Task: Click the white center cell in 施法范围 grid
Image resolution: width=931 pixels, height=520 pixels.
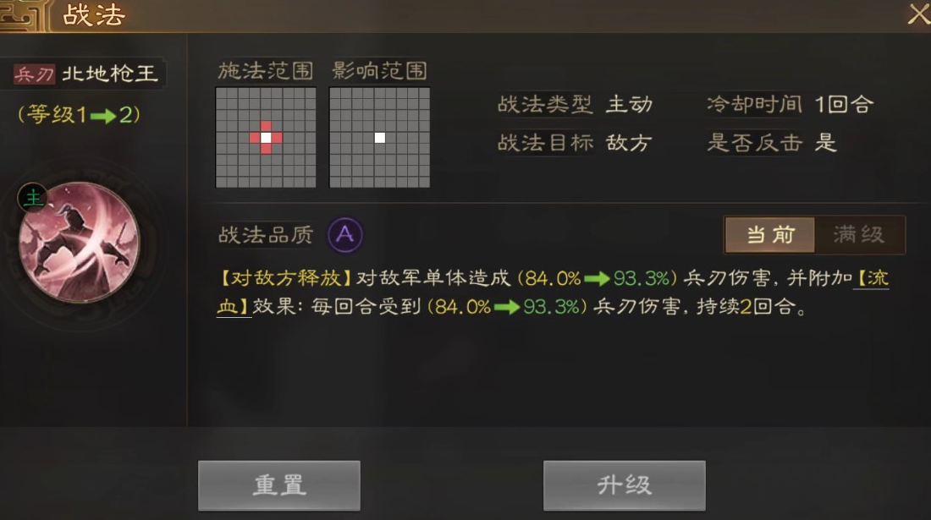Action: (266, 138)
